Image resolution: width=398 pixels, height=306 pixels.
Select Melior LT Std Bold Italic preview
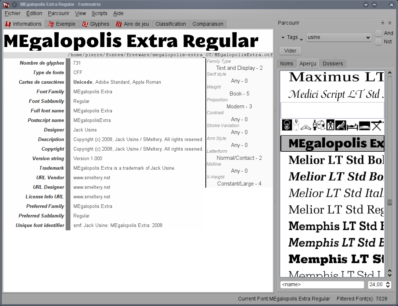(332, 176)
